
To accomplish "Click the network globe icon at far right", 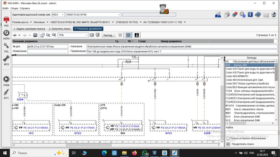I will [x=274, y=14].
